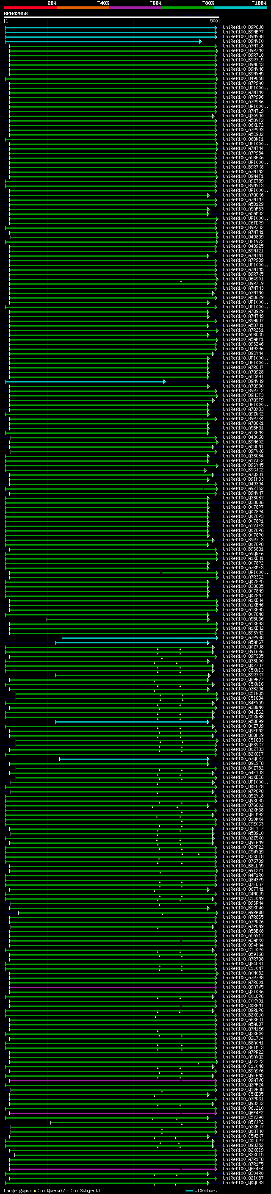Image resolution: width=271 pixels, height=1194 pixels.
Task: Select label UniRef100_B9R7K7
Action: pos(243,675)
